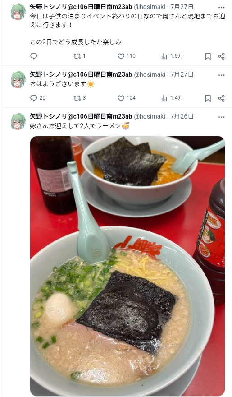Reply to the July 27 pickup event tweet
Image resolution: width=232 pixels, height=397 pixels.
pos(34,56)
